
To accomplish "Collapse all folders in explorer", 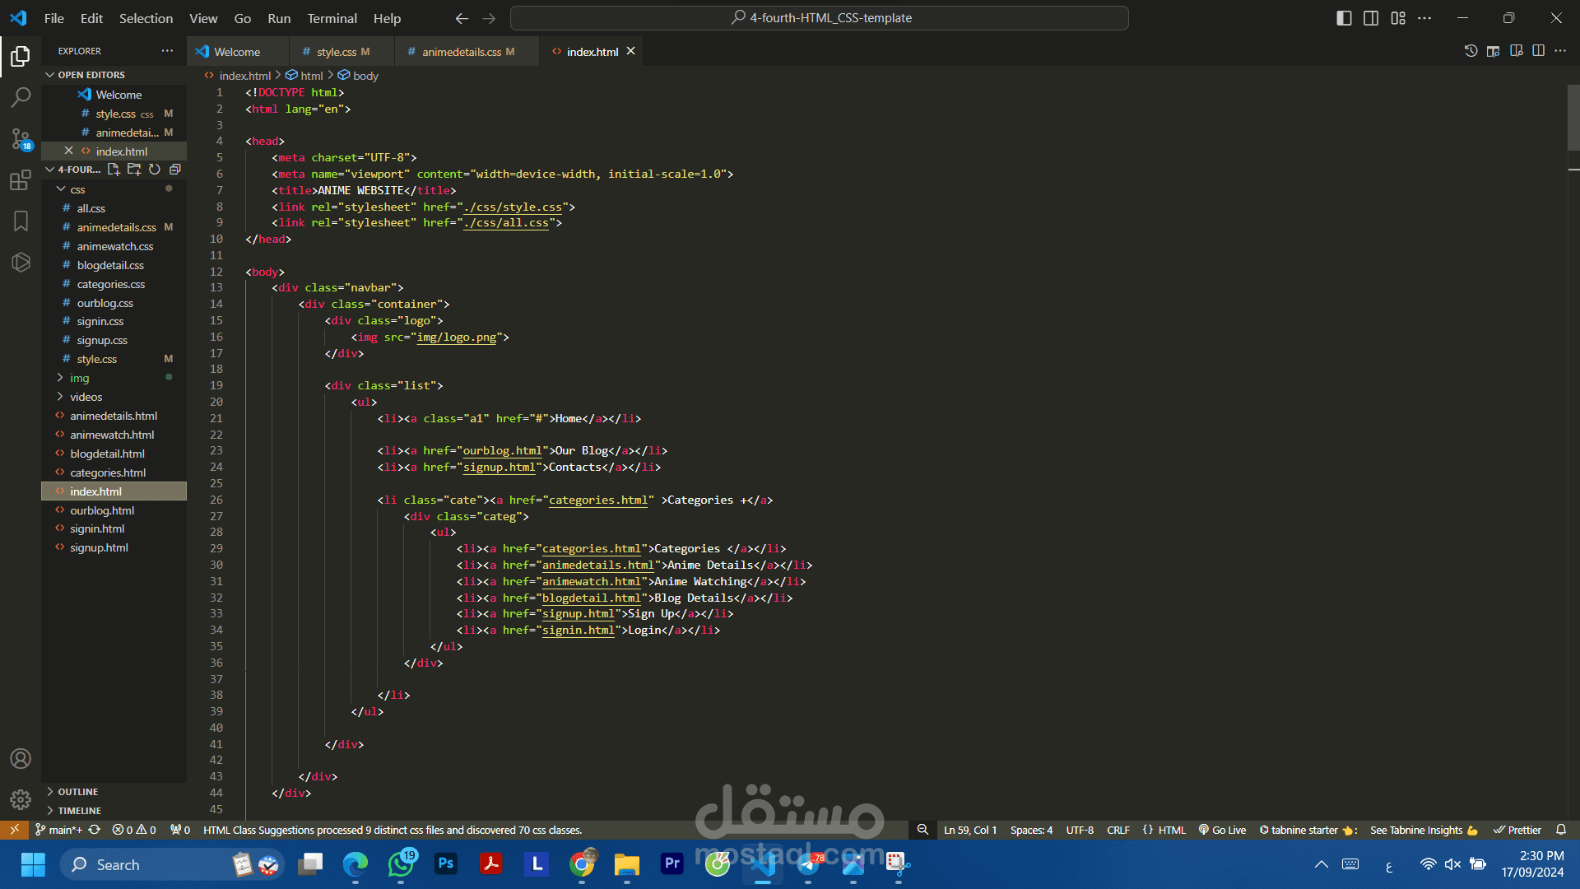I will (175, 170).
